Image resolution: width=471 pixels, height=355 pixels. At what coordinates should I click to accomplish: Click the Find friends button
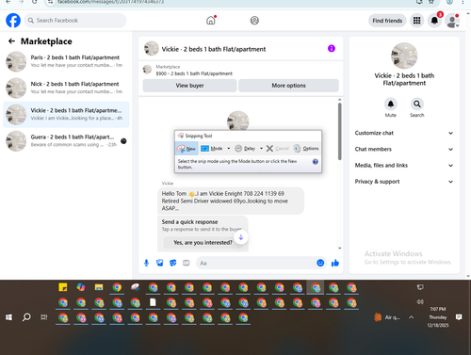coord(387,21)
